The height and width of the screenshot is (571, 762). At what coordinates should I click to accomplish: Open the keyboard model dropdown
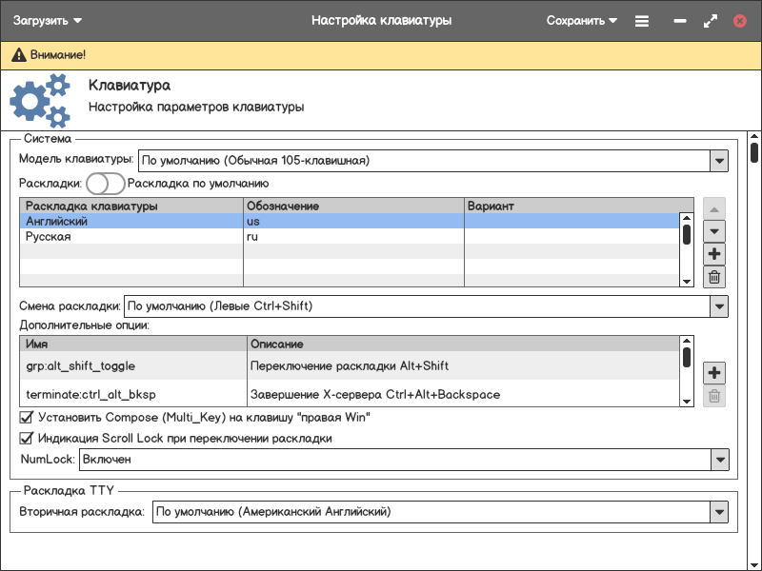[x=719, y=160]
